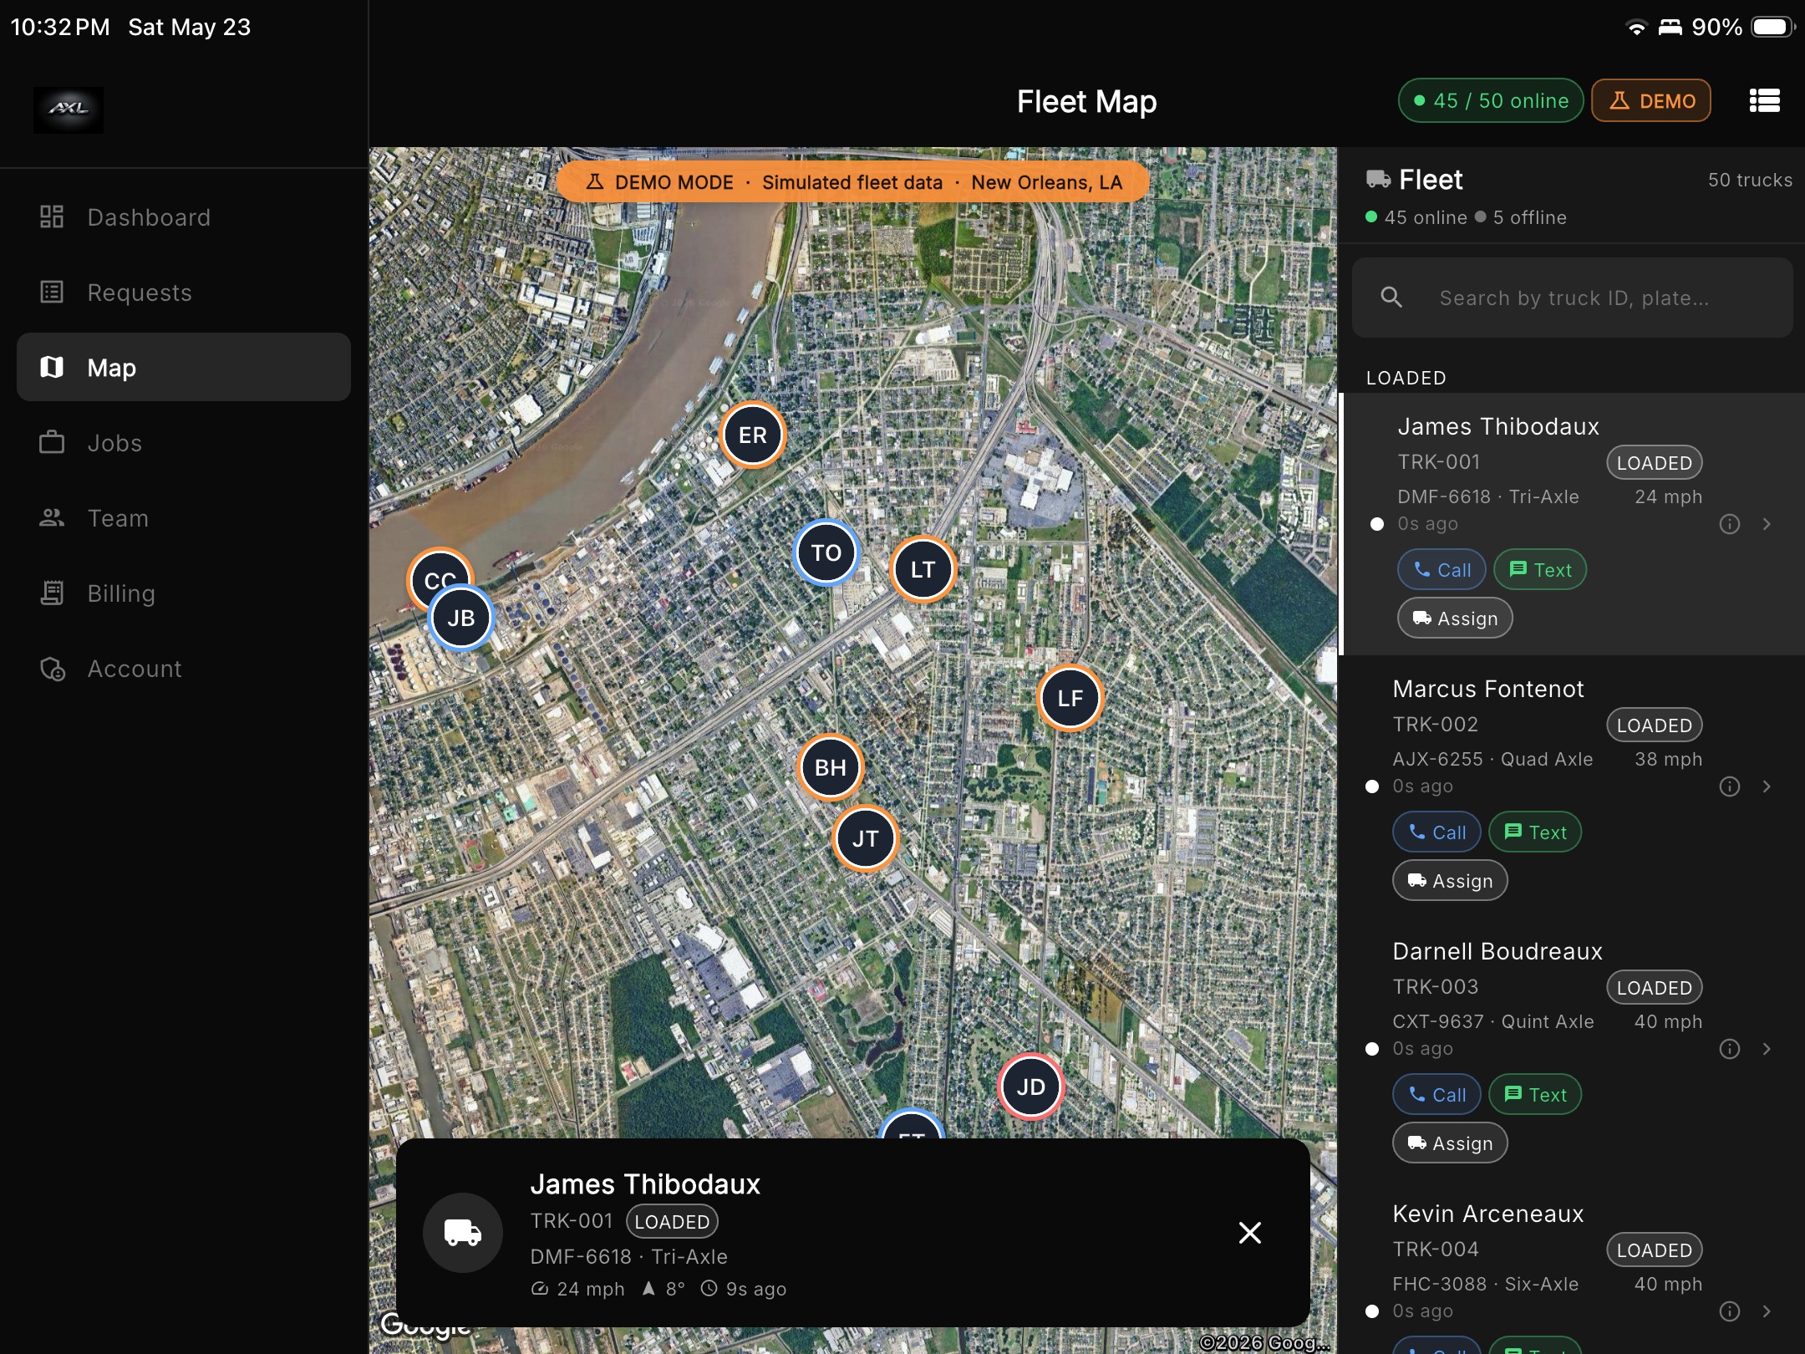
Task: Select the LF truck marker on map
Action: pos(1070,699)
